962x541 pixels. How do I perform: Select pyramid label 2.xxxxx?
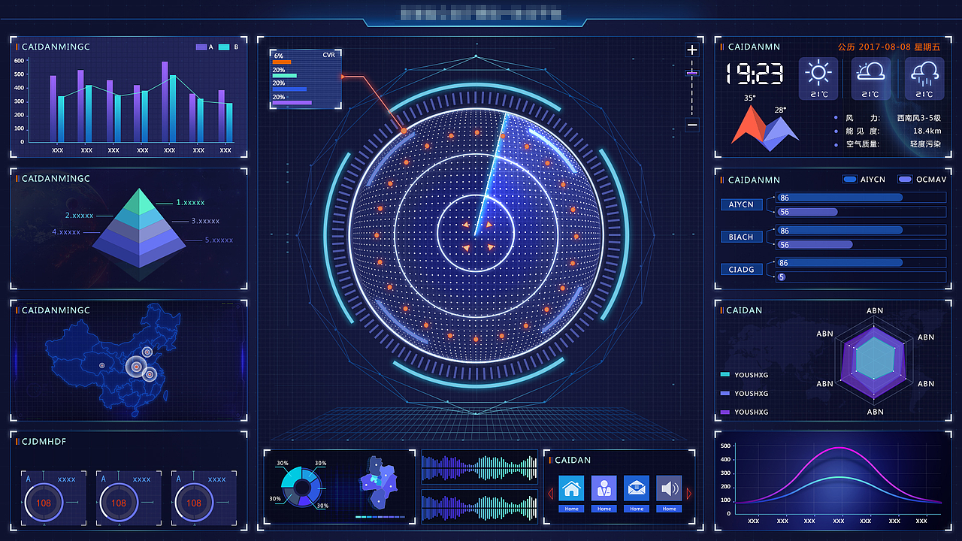click(80, 216)
